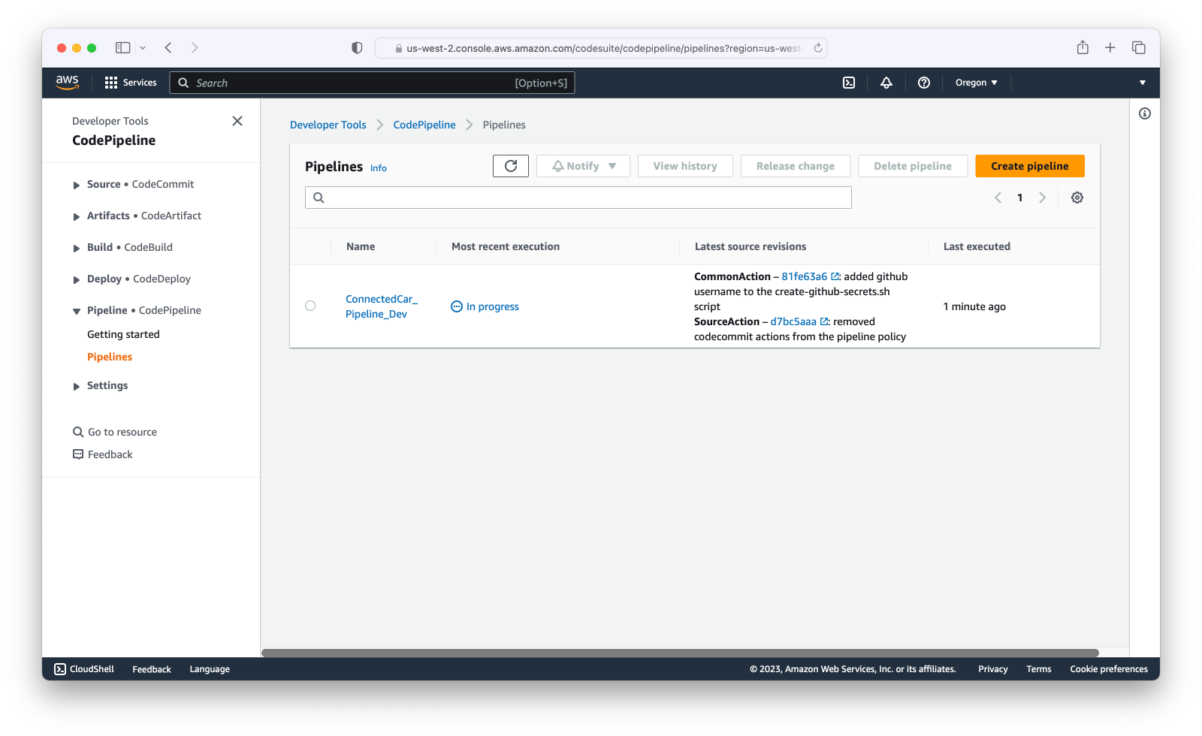Viewport: 1202px width, 736px height.
Task: Open a new browser tab
Action: tap(1110, 47)
